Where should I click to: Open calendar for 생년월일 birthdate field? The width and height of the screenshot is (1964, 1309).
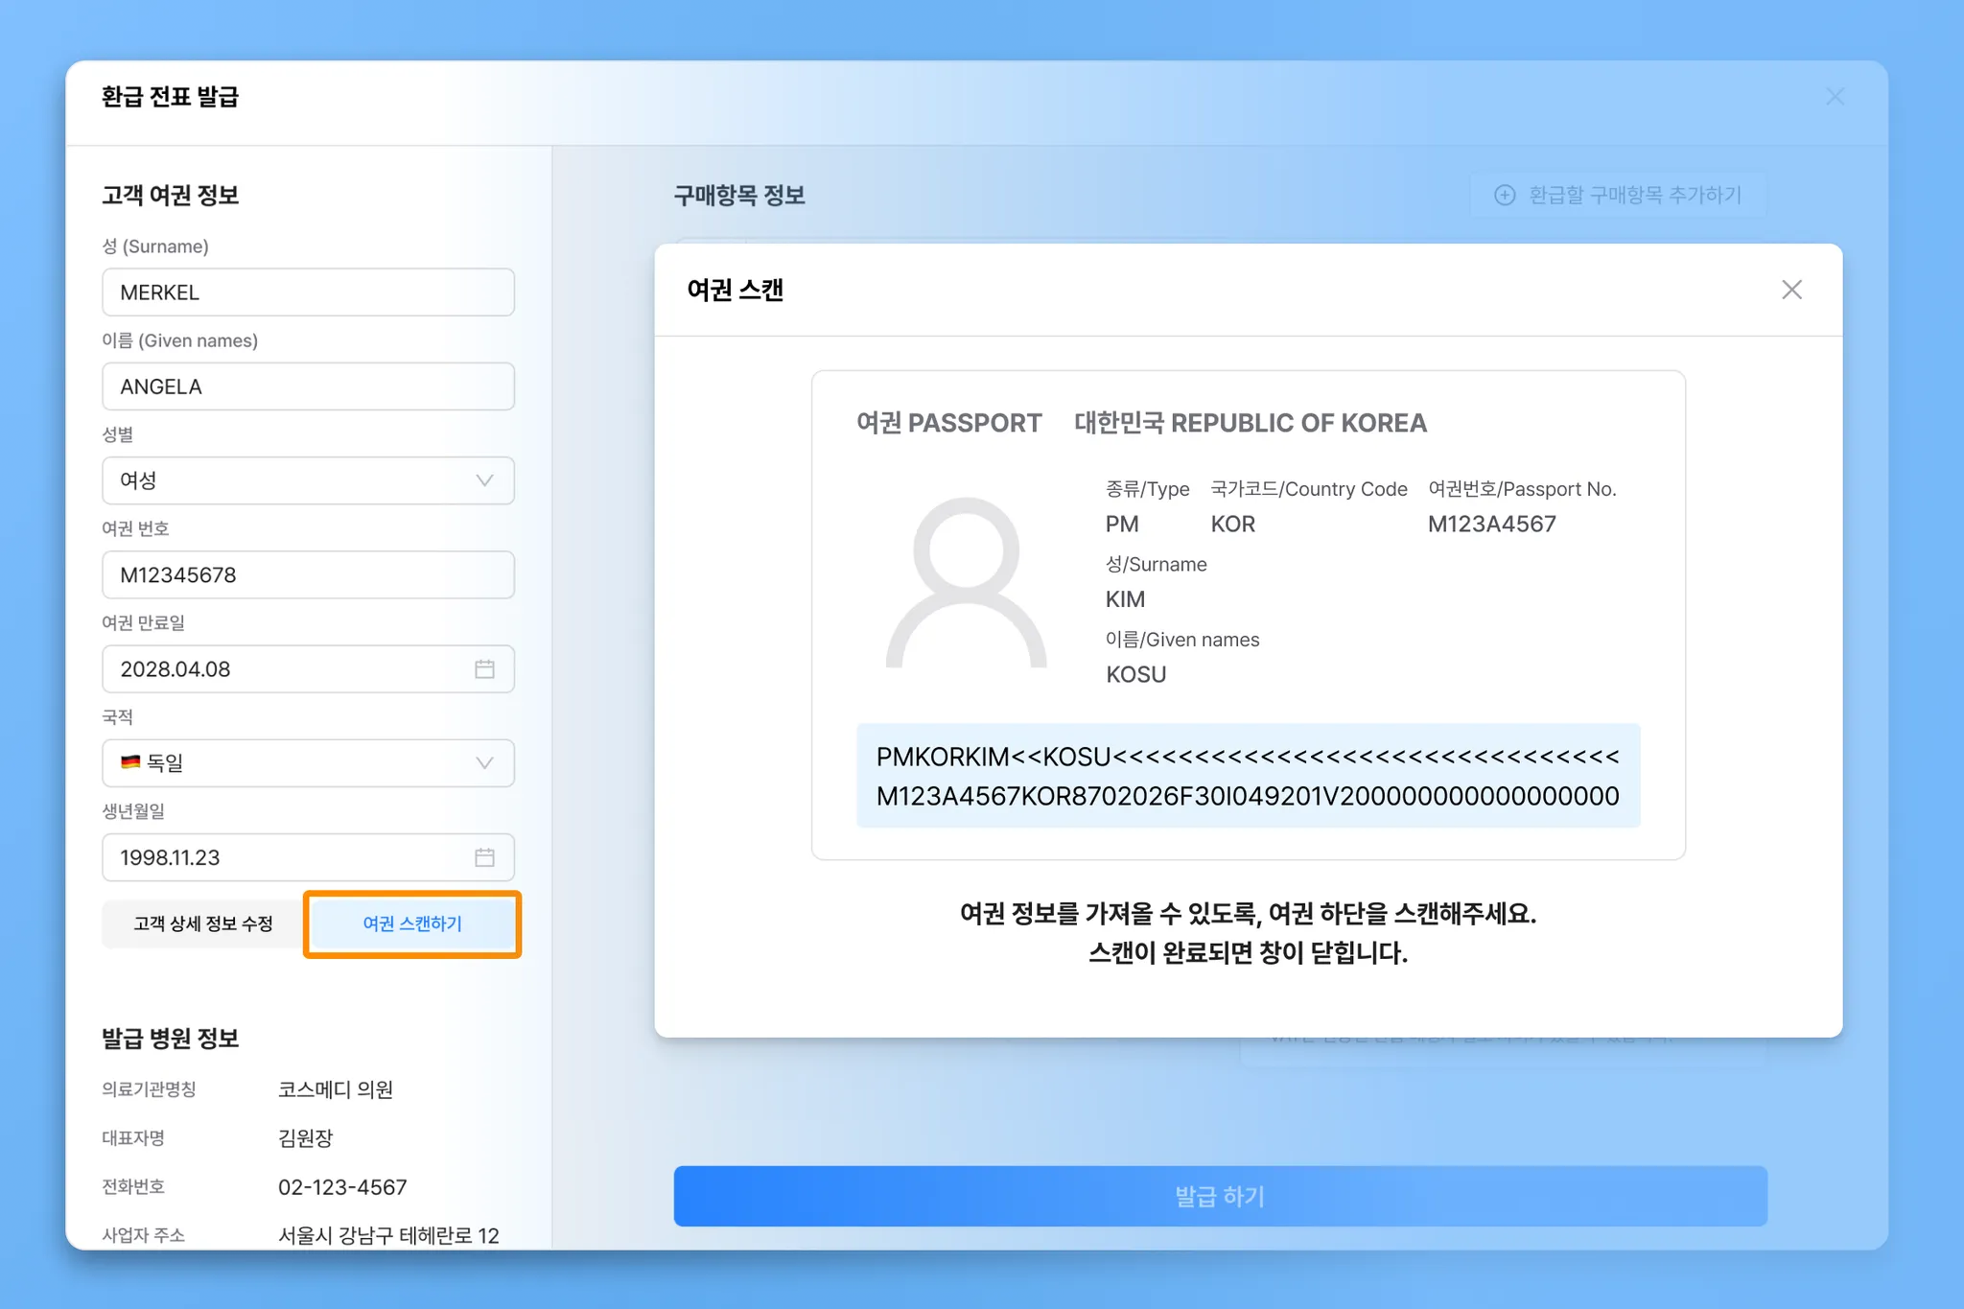click(484, 857)
